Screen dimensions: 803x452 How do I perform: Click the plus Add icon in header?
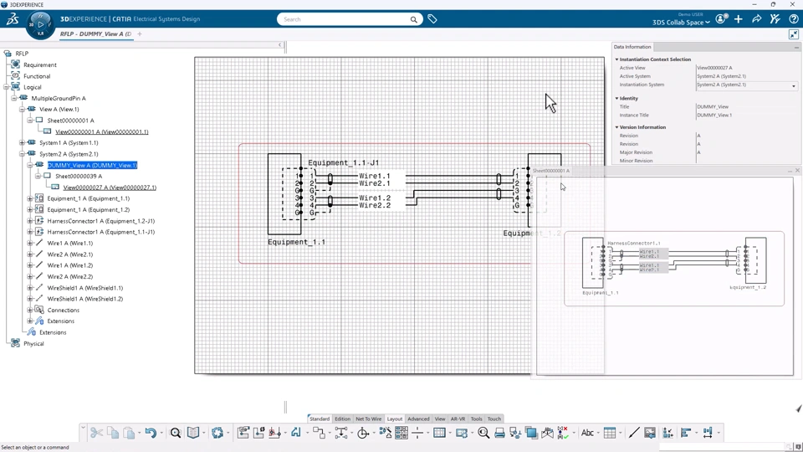pyautogui.click(x=739, y=19)
